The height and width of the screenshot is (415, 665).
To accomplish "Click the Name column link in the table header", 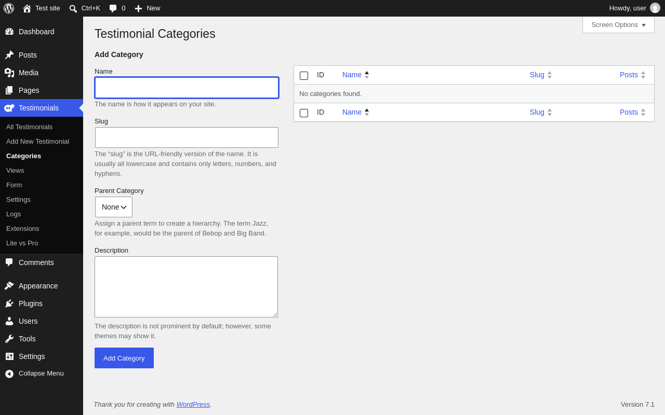I will pyautogui.click(x=352, y=75).
